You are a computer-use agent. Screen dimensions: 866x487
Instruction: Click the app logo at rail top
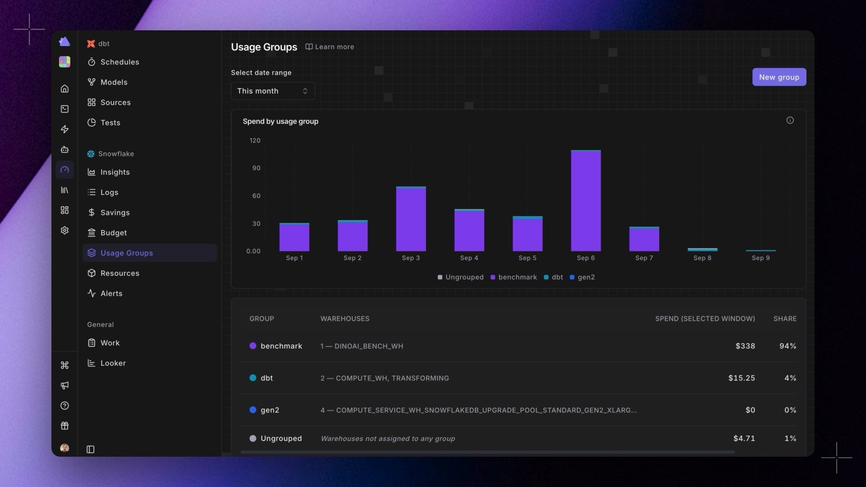tap(64, 42)
